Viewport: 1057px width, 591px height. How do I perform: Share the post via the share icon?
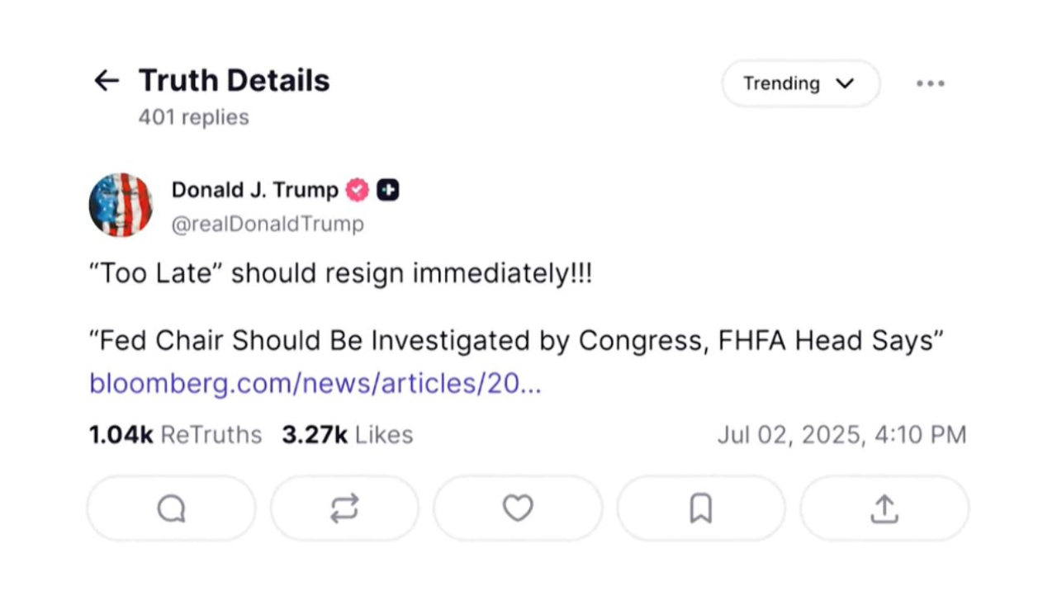pyautogui.click(x=884, y=508)
